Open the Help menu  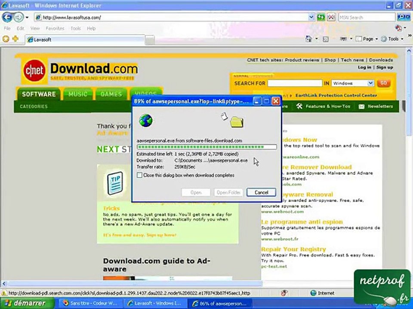91,28
